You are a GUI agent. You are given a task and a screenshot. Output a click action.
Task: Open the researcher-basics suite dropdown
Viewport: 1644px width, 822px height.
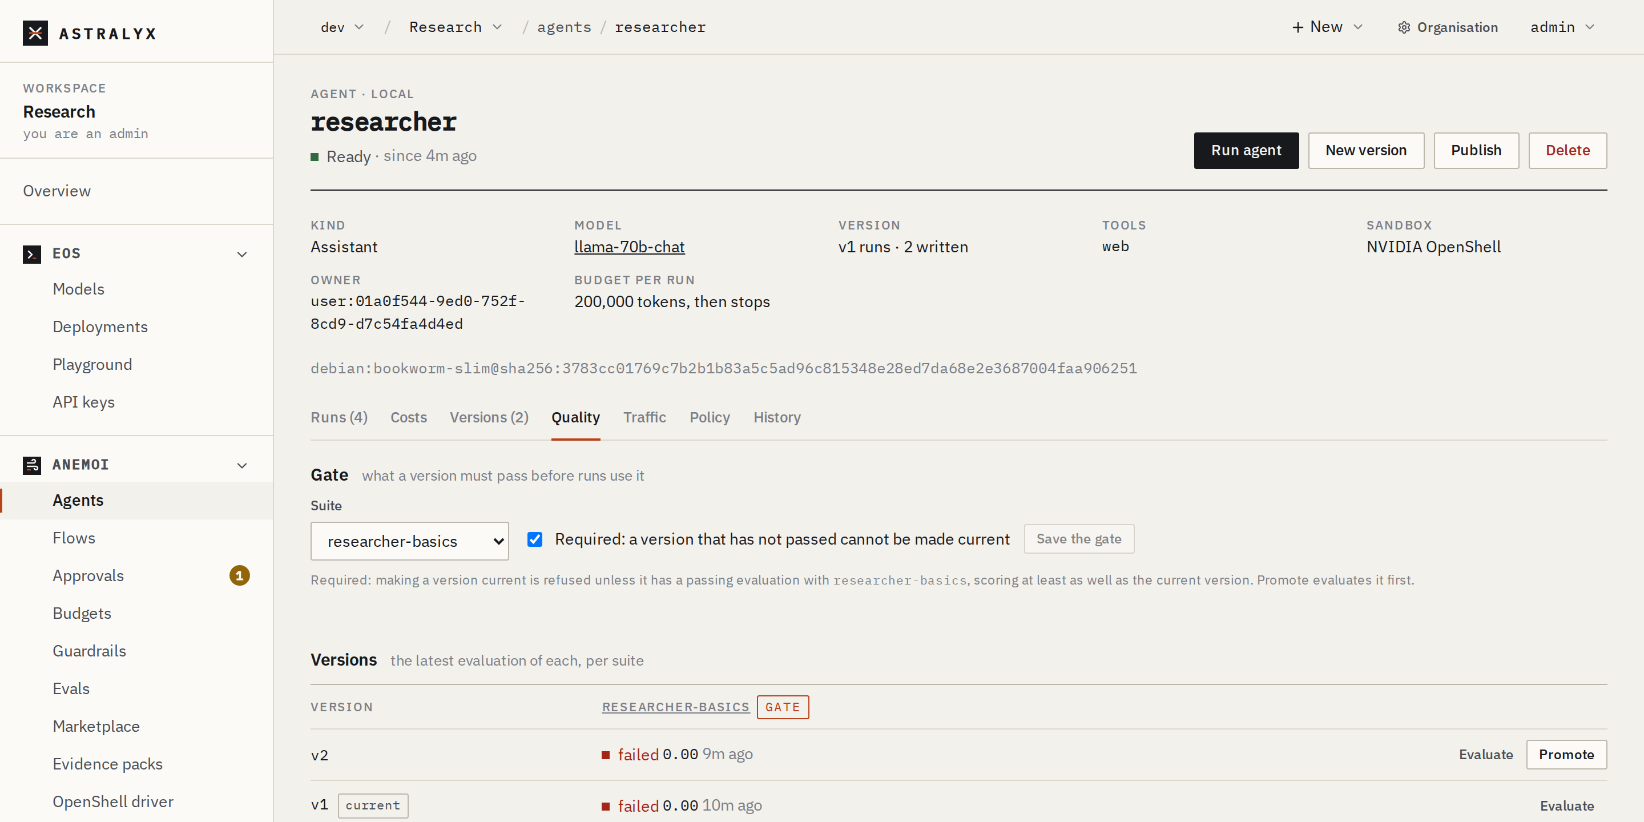[x=410, y=541]
